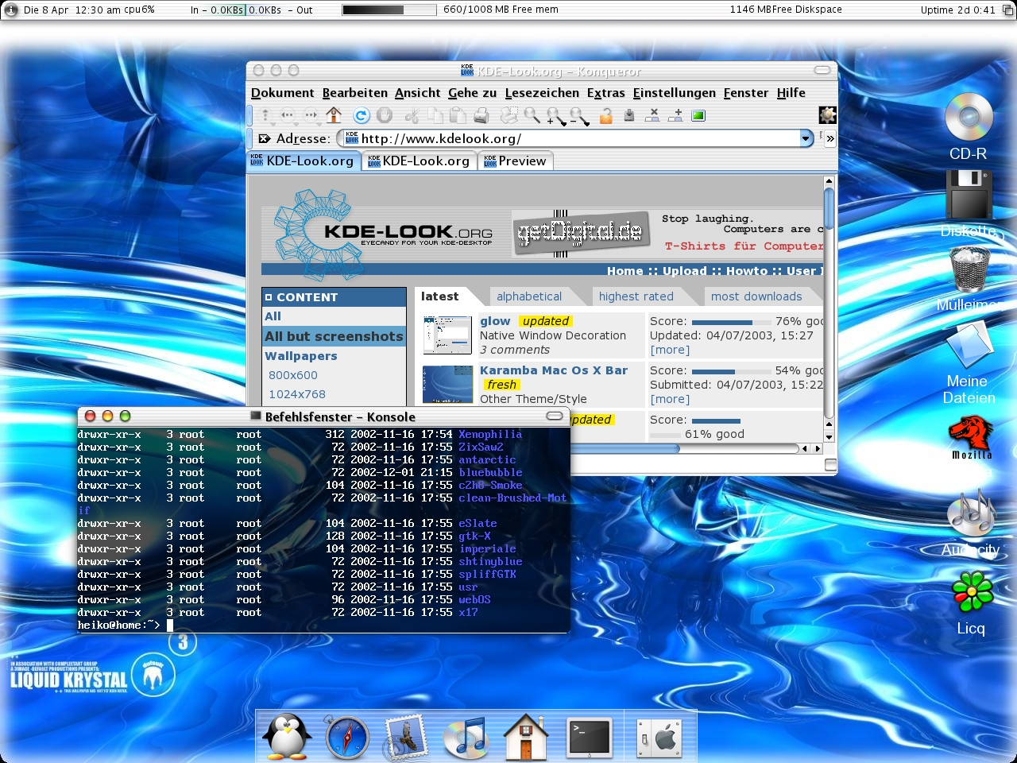Image resolution: width=1017 pixels, height=763 pixels.
Task: Click the Wallpapers category link
Action: (301, 356)
